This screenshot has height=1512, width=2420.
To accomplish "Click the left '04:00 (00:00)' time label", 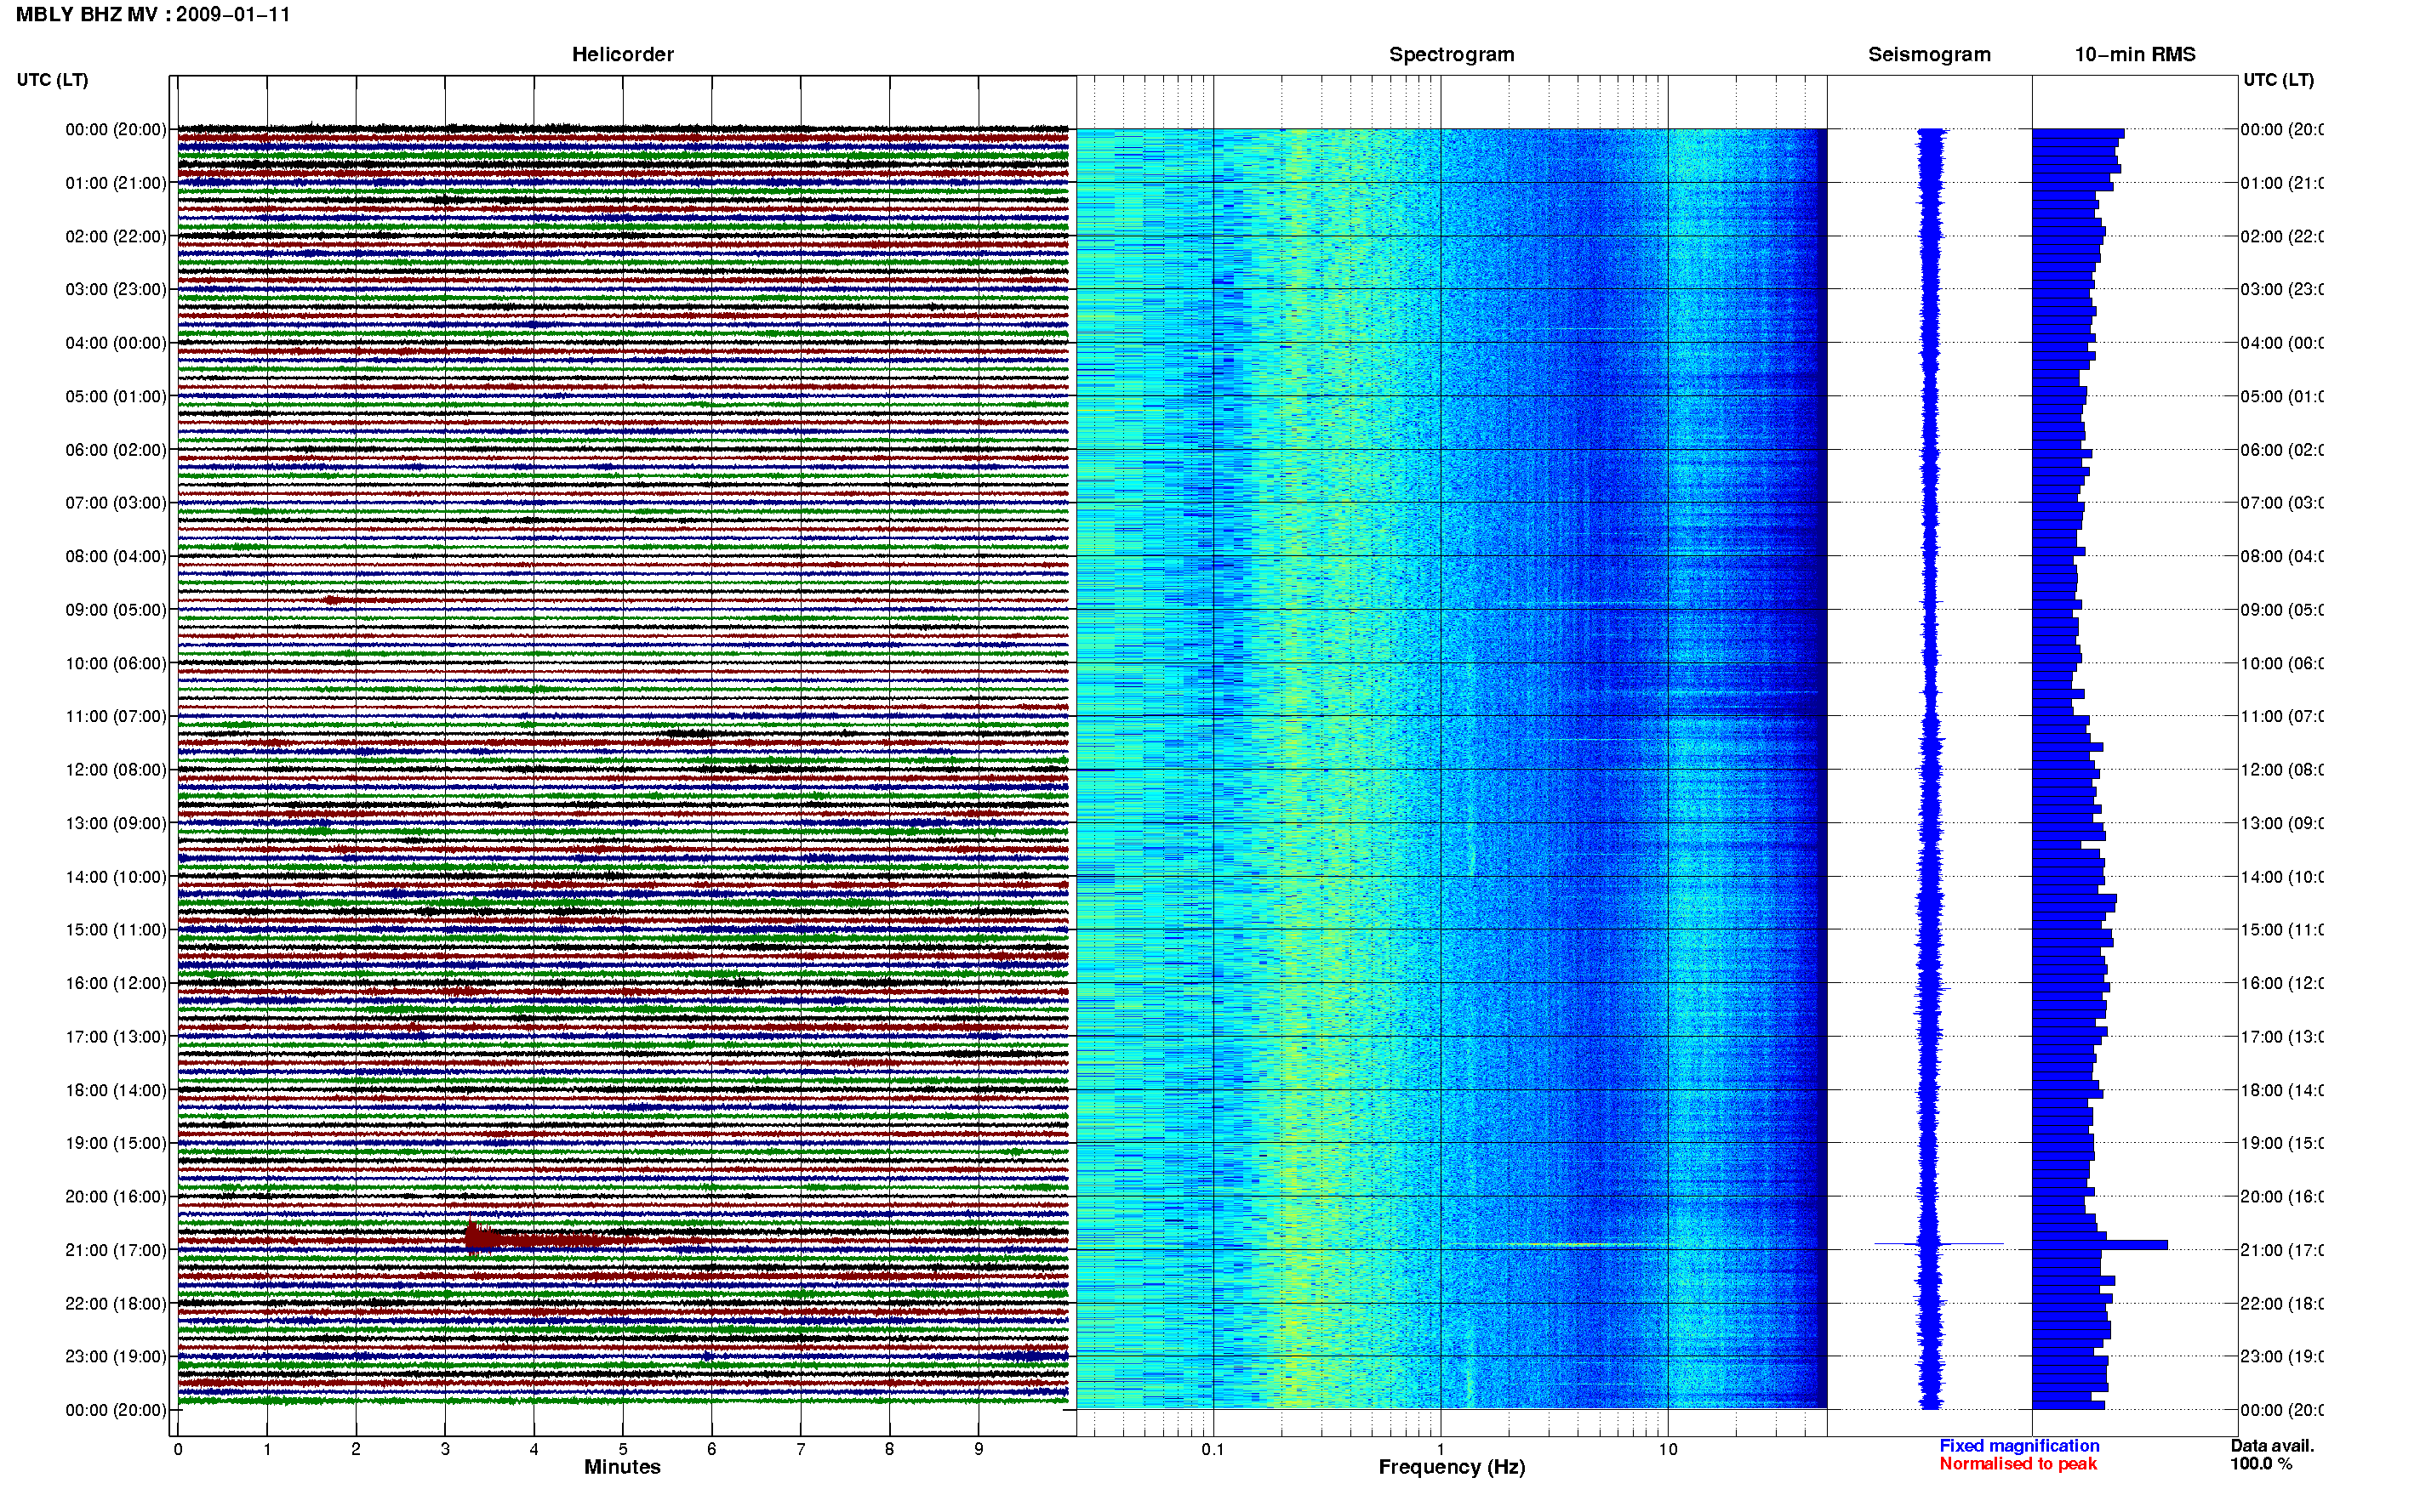I will pos(116,343).
